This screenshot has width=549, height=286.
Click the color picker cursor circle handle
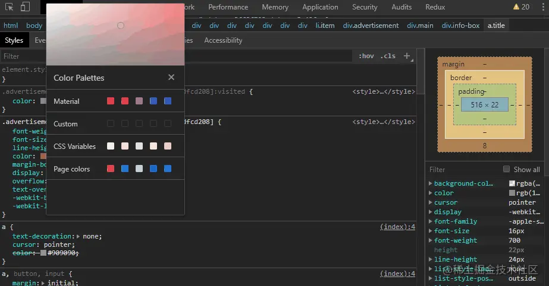tap(120, 26)
